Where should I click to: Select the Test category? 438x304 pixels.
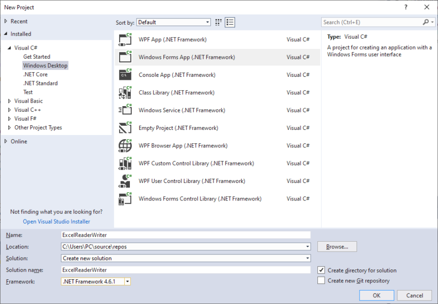(x=28, y=92)
